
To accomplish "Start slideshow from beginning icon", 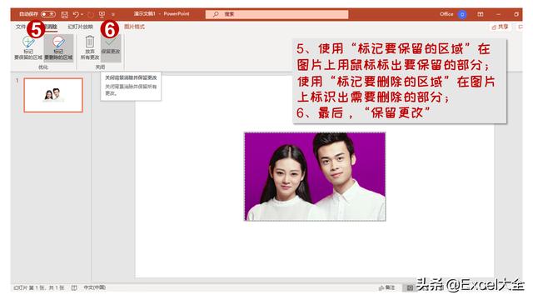I will click(x=102, y=14).
